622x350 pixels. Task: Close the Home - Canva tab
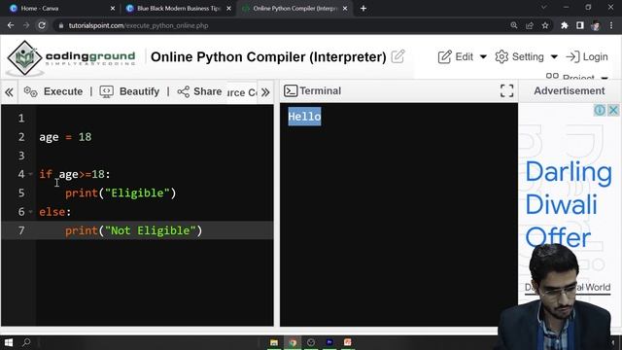[113, 9]
